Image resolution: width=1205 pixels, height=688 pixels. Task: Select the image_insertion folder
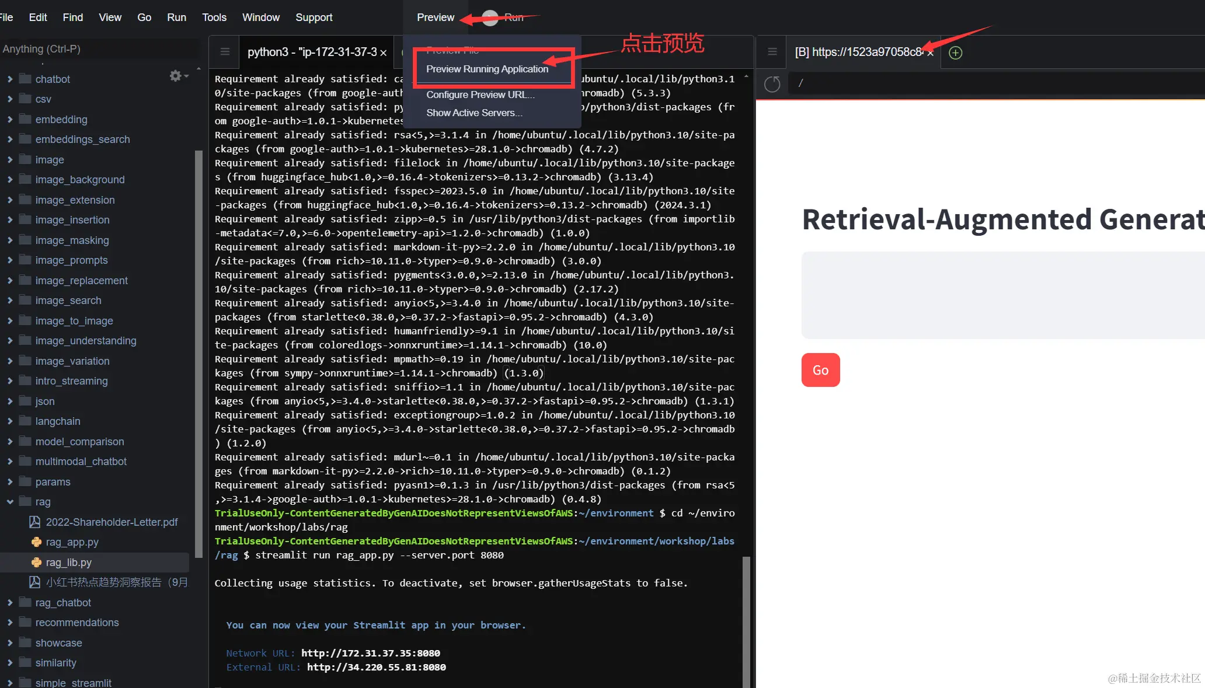72,220
